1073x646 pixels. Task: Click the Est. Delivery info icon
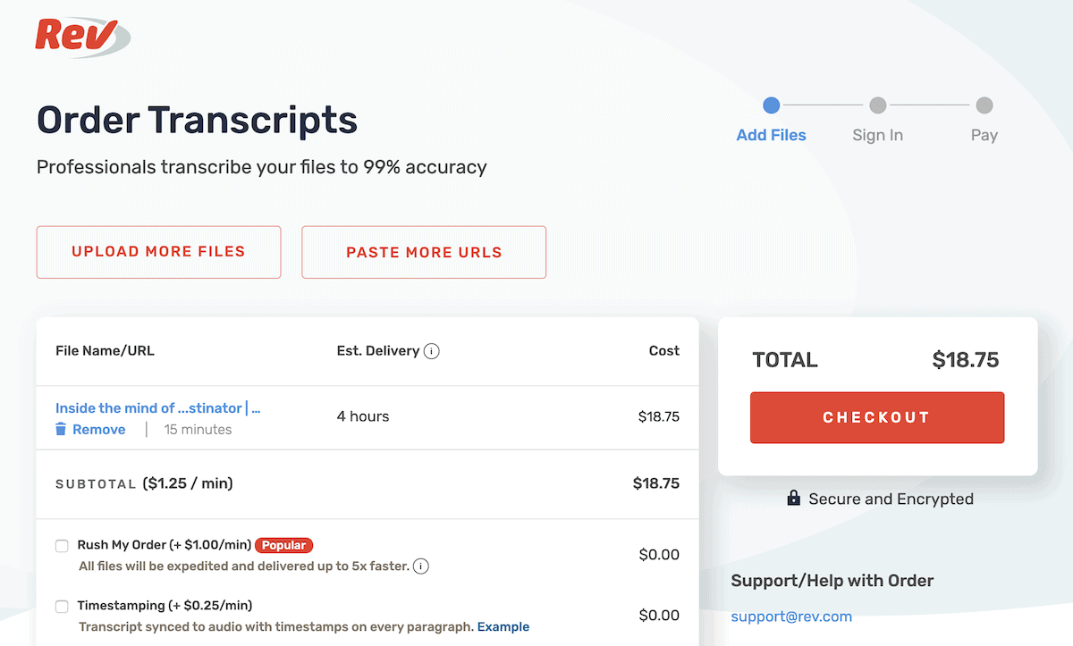[x=432, y=351]
